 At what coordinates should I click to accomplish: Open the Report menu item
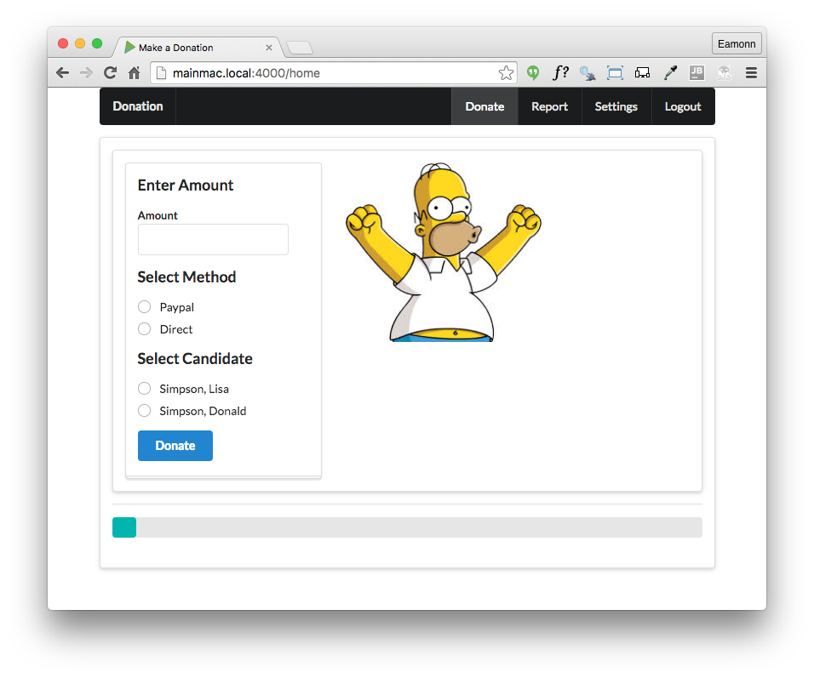(549, 106)
